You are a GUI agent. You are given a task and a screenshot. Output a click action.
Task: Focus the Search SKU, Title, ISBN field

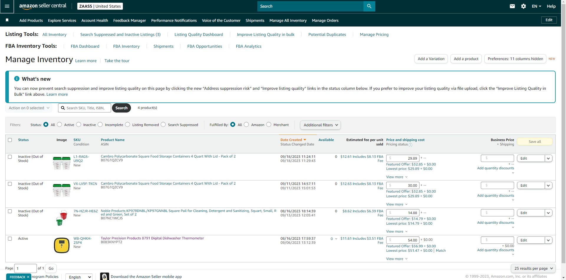(x=85, y=108)
